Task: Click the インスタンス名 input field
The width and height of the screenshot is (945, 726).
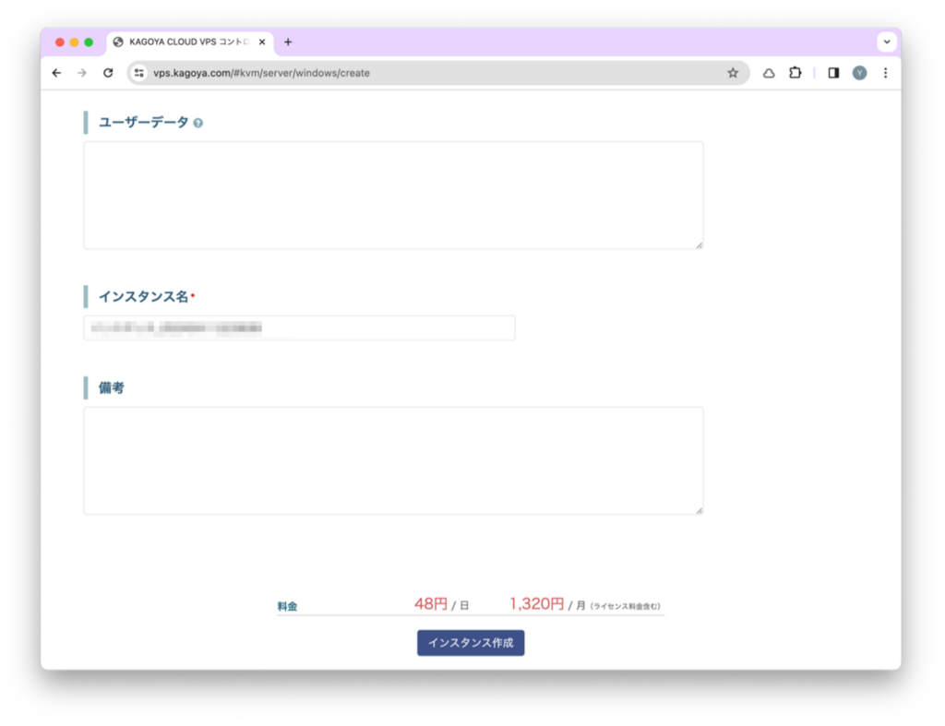Action: coord(299,327)
